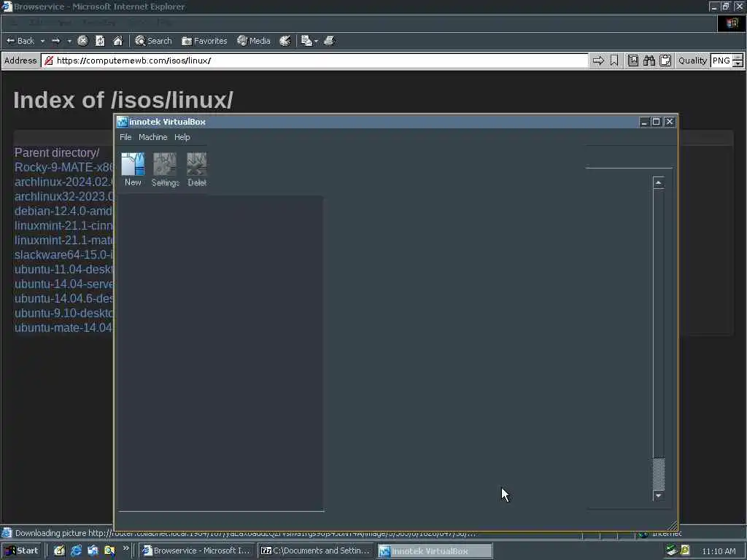Open the Help menu in VirtualBox
Image resolution: width=747 pixels, height=560 pixels.
coord(182,137)
